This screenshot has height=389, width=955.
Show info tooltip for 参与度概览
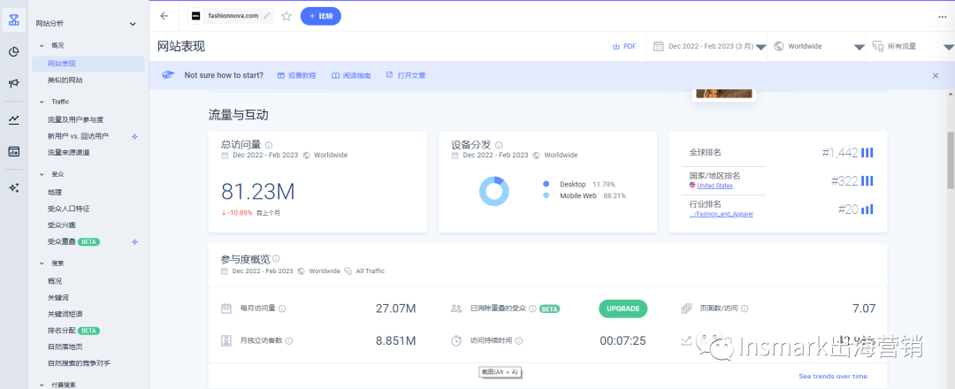coord(276,259)
